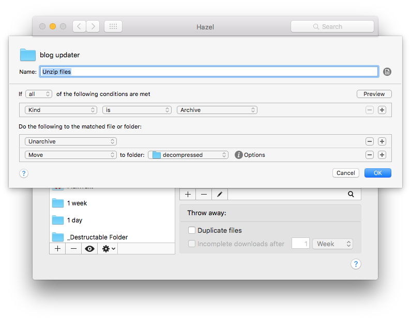Viewport: 411px width, 321px height.
Task: Open the all/any conditions dropdown
Action: (39, 94)
